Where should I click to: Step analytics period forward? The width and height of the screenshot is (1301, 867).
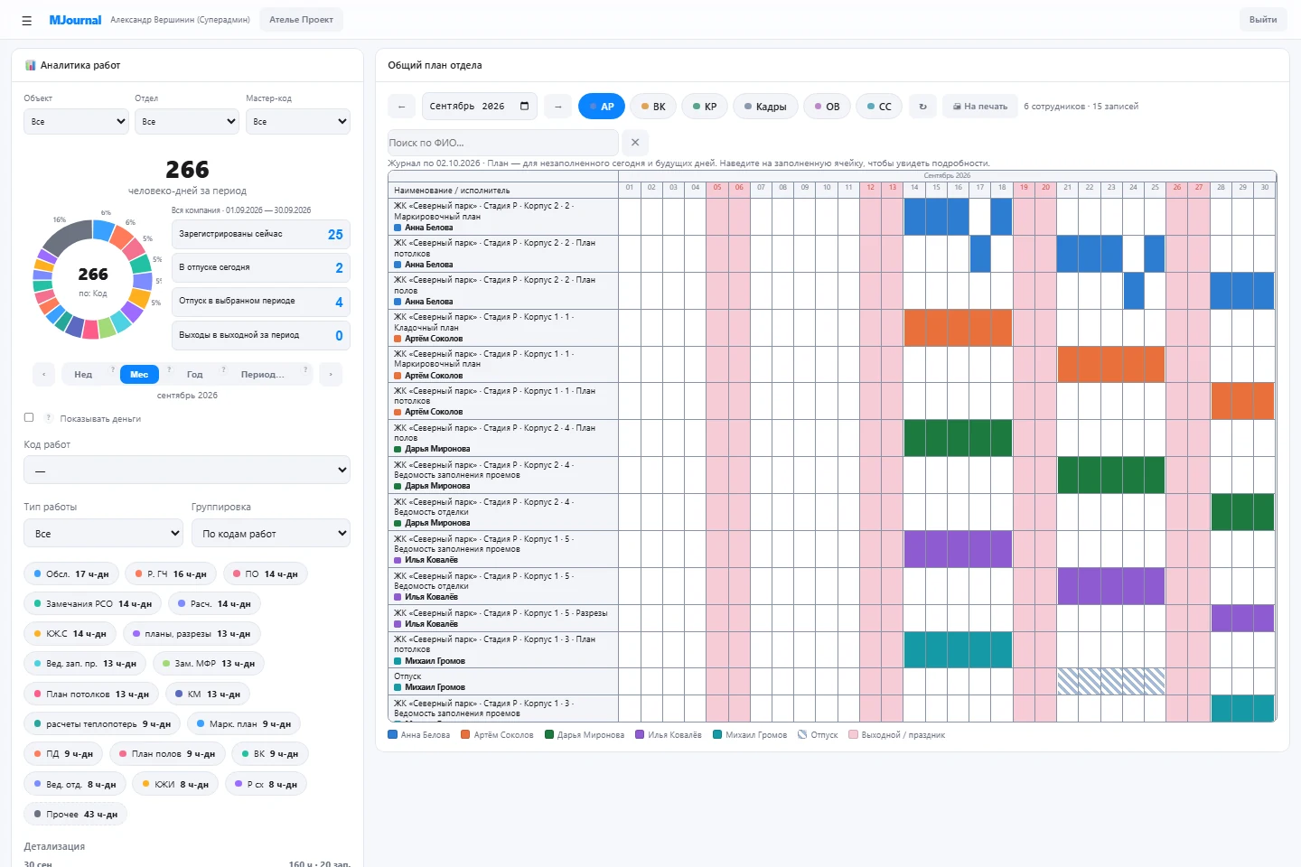pos(331,374)
